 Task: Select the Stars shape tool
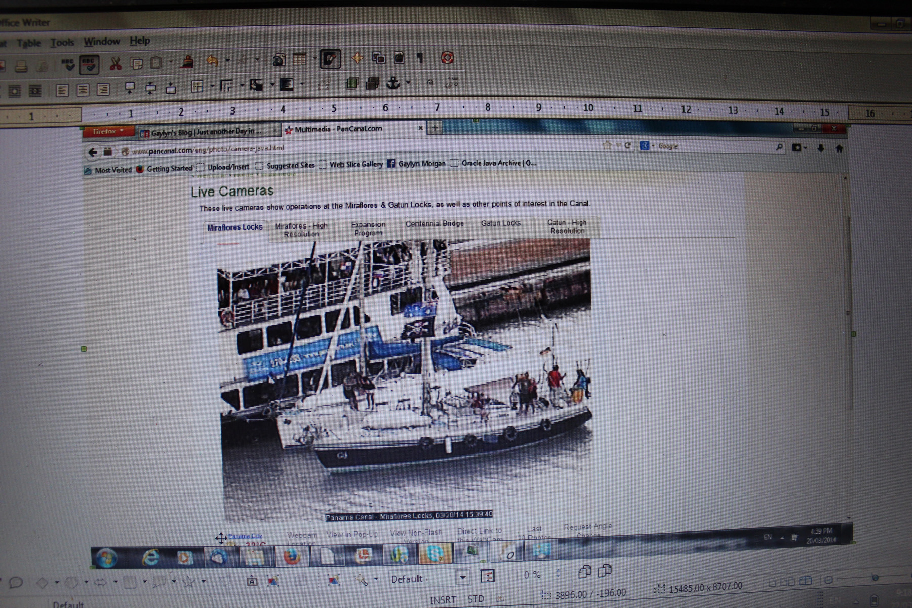click(189, 582)
